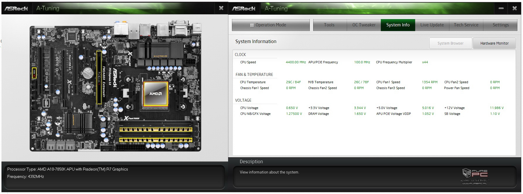The height and width of the screenshot is (194, 523).
Task: Click the DRAM Voltage label
Action: (x=319, y=114)
